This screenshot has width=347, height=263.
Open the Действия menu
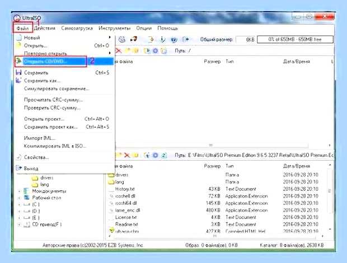pos(45,28)
